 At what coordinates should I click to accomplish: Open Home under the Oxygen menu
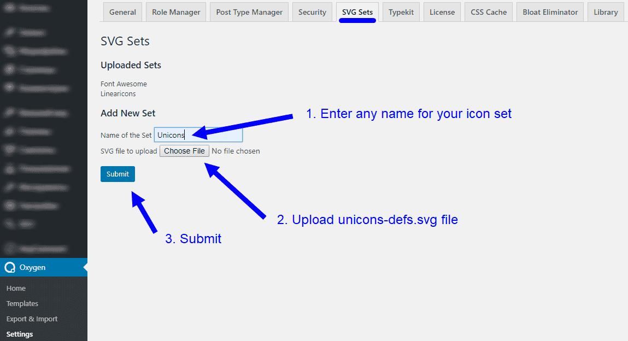(x=16, y=288)
